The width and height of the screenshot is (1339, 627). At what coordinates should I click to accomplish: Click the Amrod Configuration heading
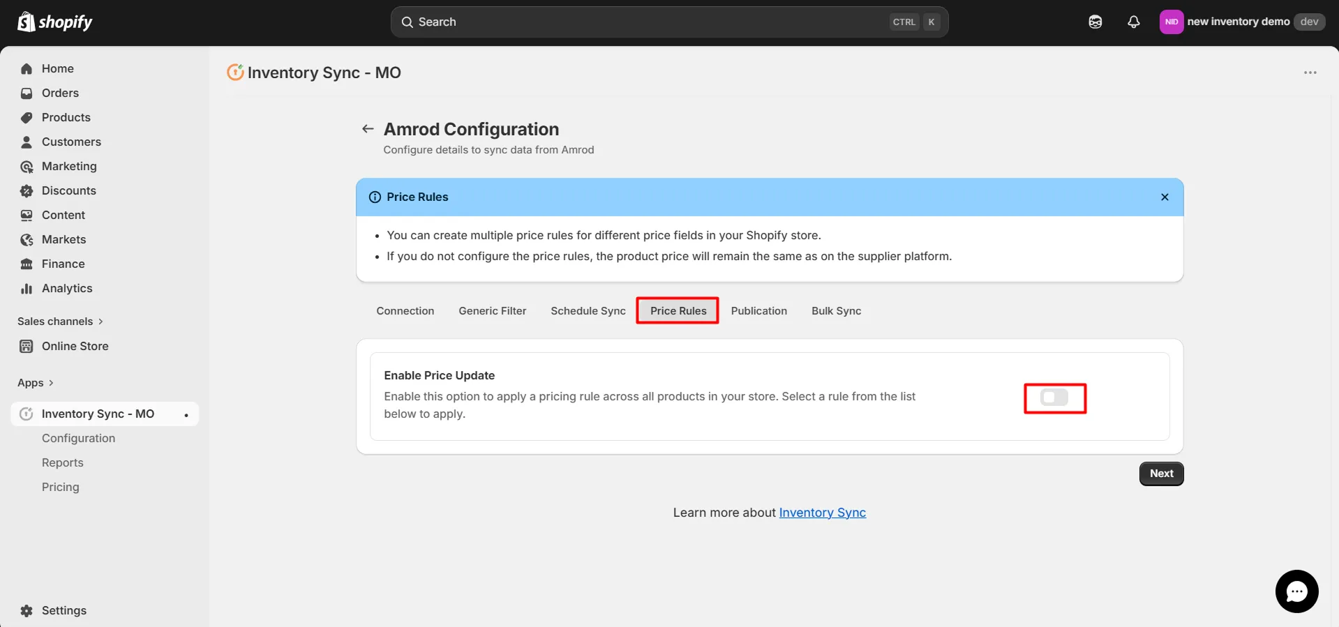472,129
